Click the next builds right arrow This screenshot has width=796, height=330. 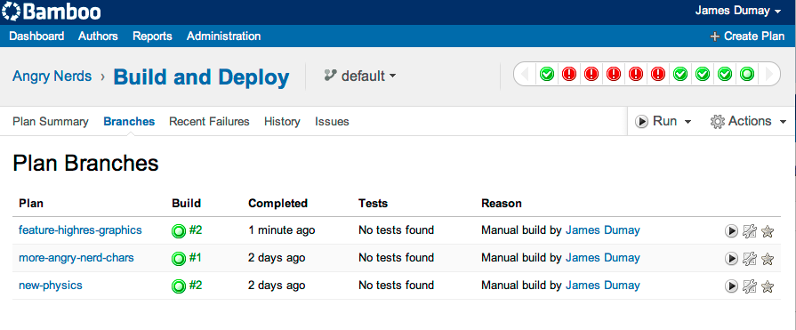[x=769, y=75]
